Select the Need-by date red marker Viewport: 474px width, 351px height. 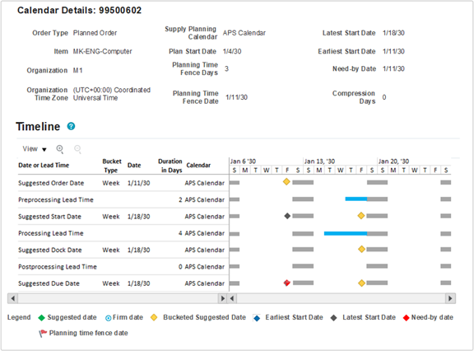[287, 283]
